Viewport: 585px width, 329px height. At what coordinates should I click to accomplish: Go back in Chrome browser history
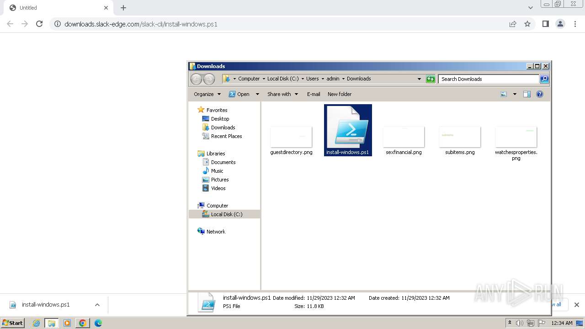(10, 24)
